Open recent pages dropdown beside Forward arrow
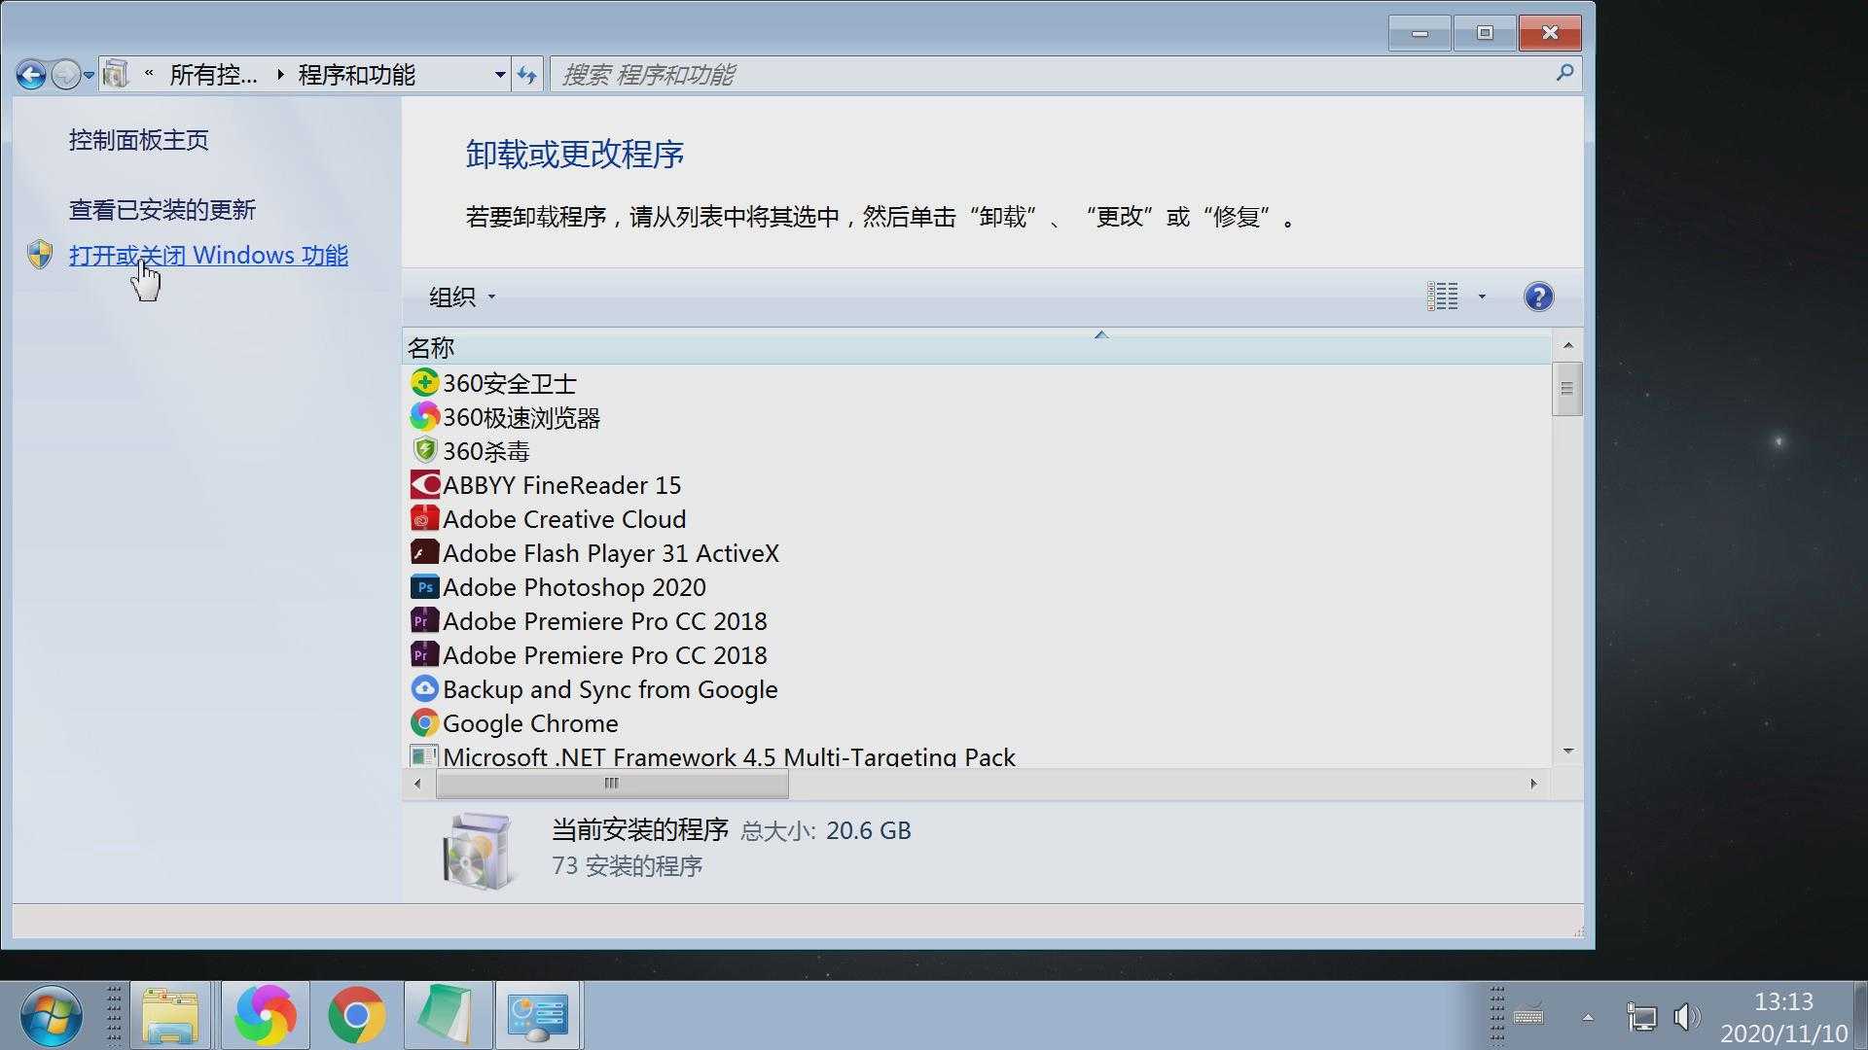Screen dimensions: 1868x1050 [89, 75]
